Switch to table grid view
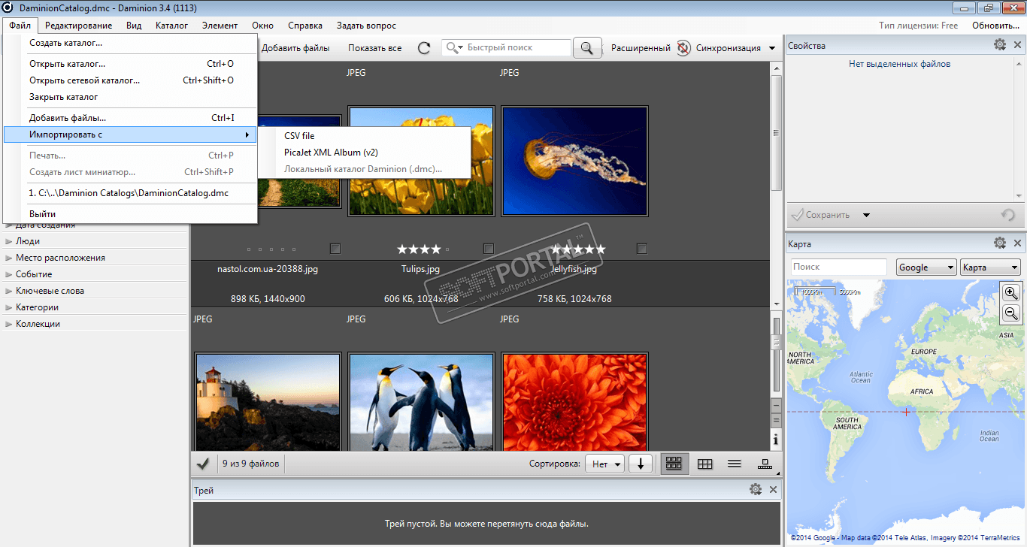This screenshot has width=1027, height=547. [x=704, y=464]
